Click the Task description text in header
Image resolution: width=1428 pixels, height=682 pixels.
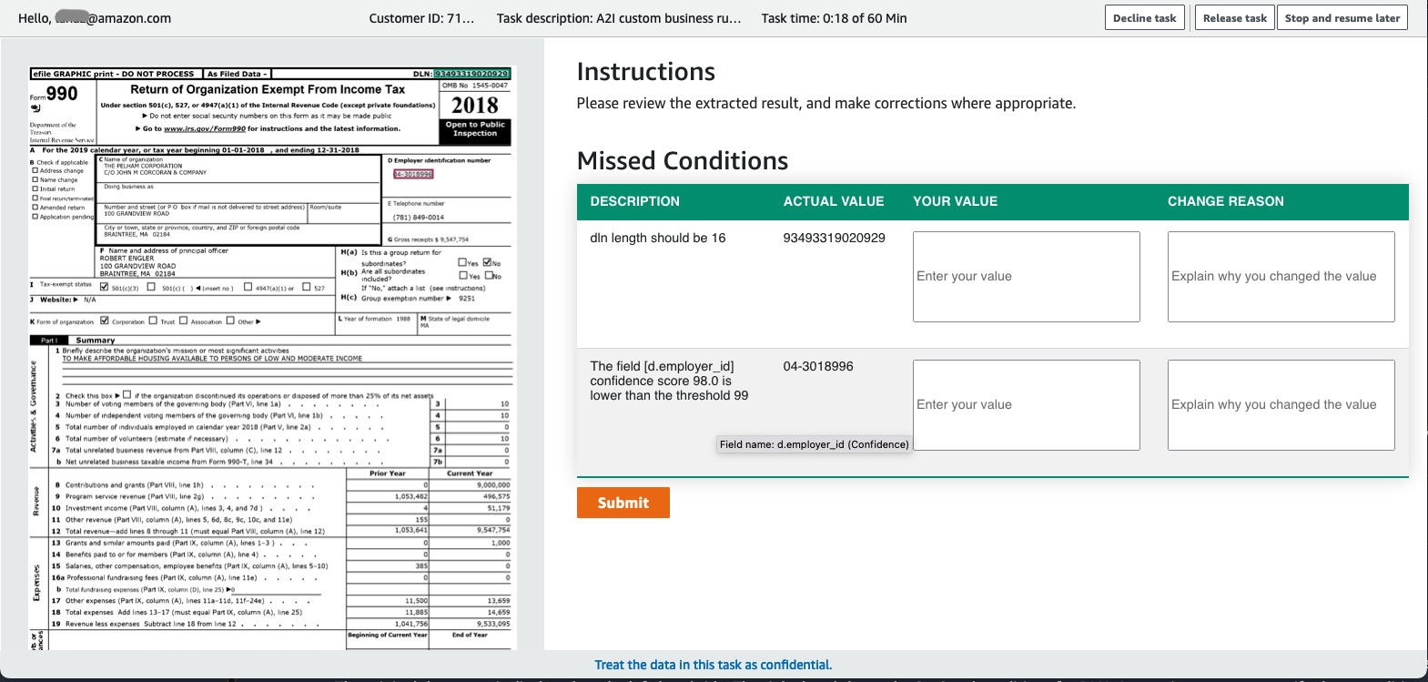[x=619, y=18]
